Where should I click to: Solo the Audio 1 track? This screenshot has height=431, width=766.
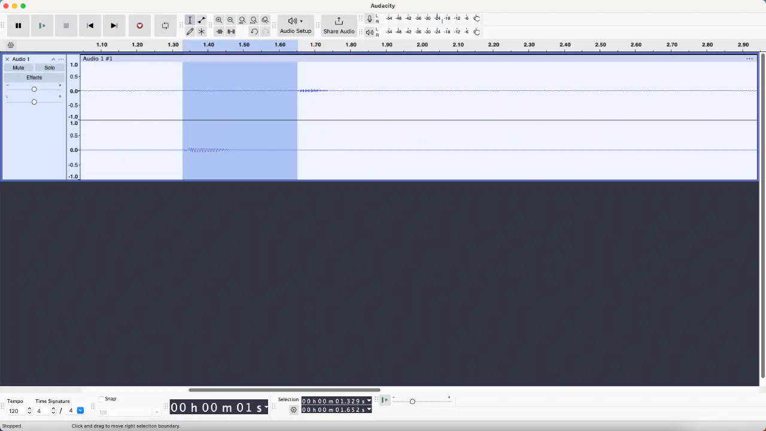click(49, 68)
